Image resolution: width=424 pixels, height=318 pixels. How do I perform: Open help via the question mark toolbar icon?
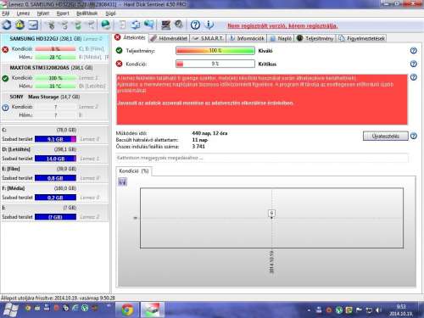coord(195,25)
